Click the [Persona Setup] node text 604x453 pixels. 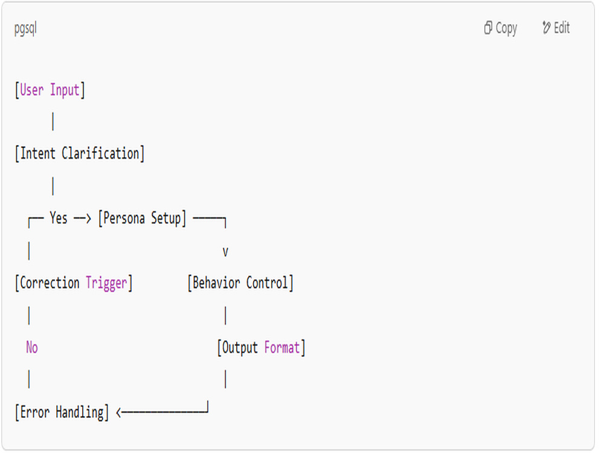point(142,219)
